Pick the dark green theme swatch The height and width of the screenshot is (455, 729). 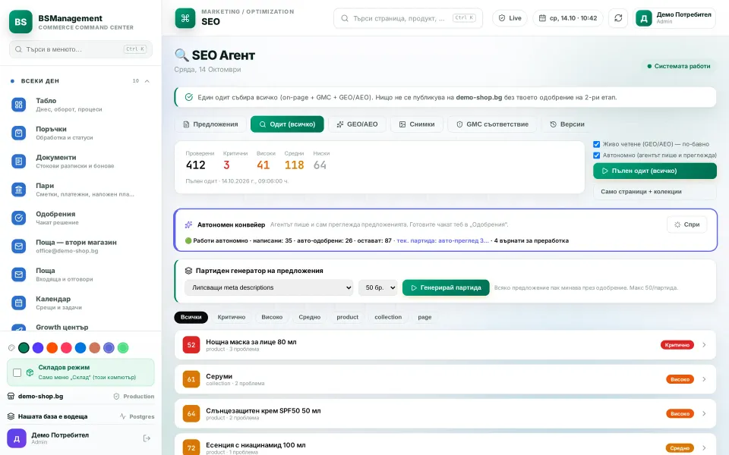[x=24, y=348]
